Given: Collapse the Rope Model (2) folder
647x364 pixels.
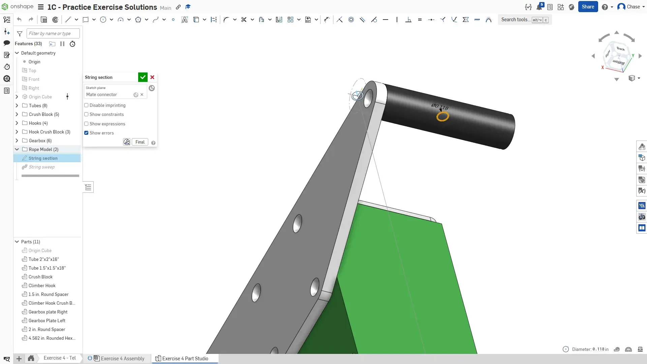Looking at the screenshot, I should point(17,149).
